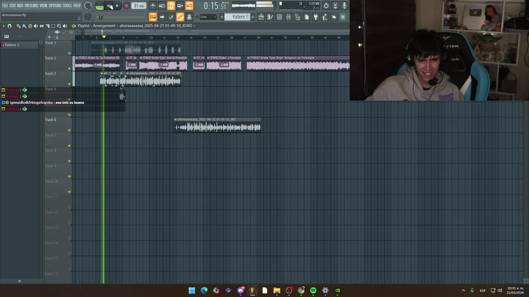
Task: Open undo history icon
Action: click(326, 5)
